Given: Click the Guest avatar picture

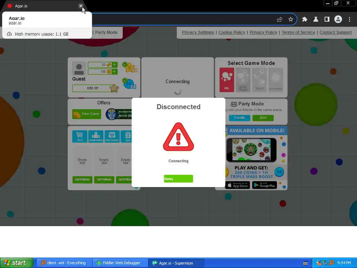Looking at the screenshot, I should pos(79,68).
